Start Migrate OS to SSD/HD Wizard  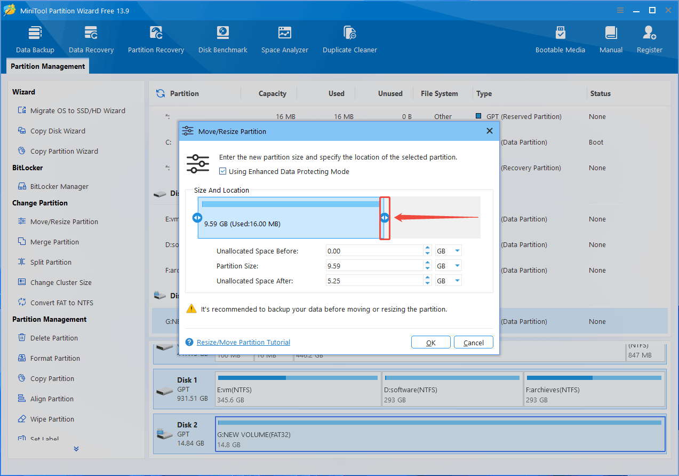pos(71,110)
